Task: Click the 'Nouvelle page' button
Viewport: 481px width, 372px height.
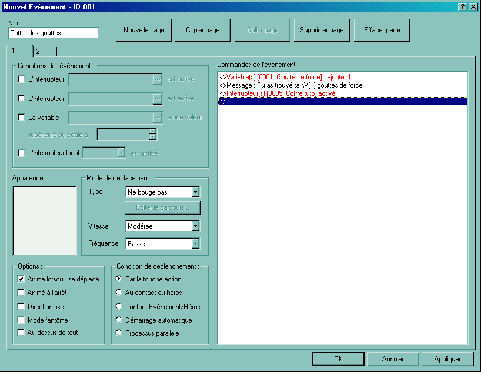Action: tap(143, 30)
